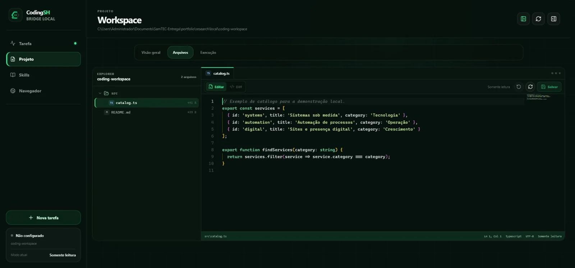Click the src folder icon
The image size is (575, 268).
(x=106, y=93)
